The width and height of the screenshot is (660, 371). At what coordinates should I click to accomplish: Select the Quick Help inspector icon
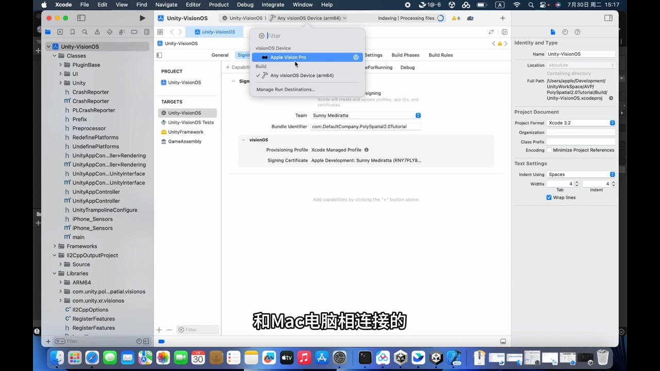coord(577,32)
